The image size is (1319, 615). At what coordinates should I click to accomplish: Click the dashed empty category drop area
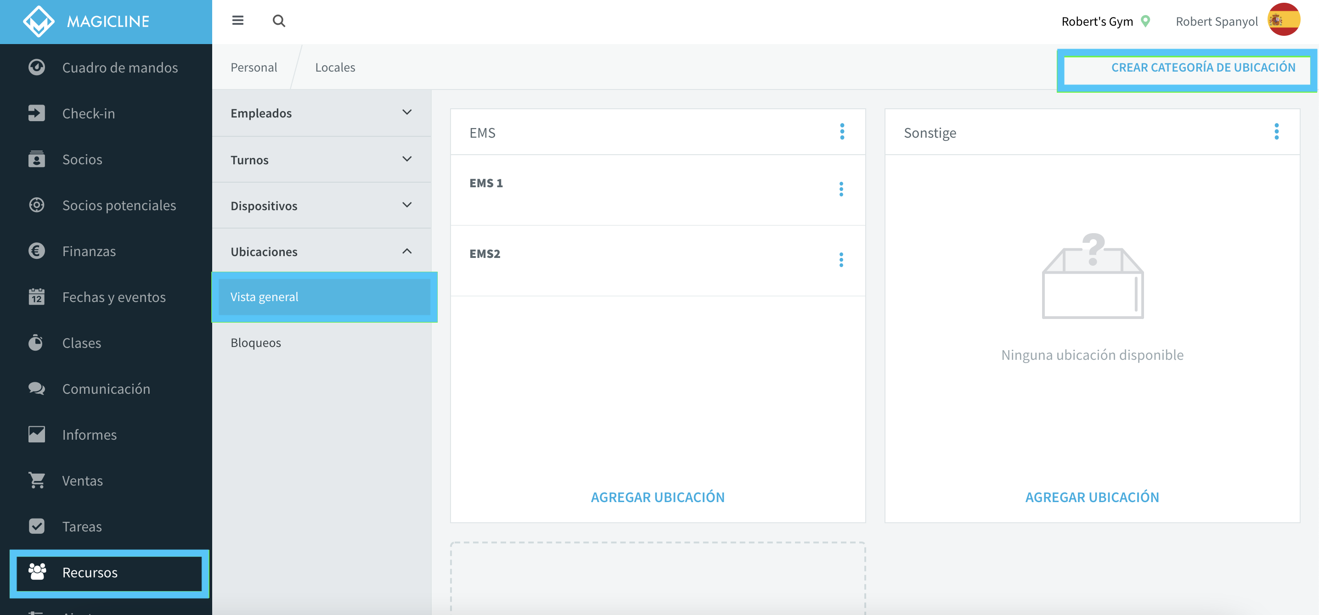coord(658,578)
